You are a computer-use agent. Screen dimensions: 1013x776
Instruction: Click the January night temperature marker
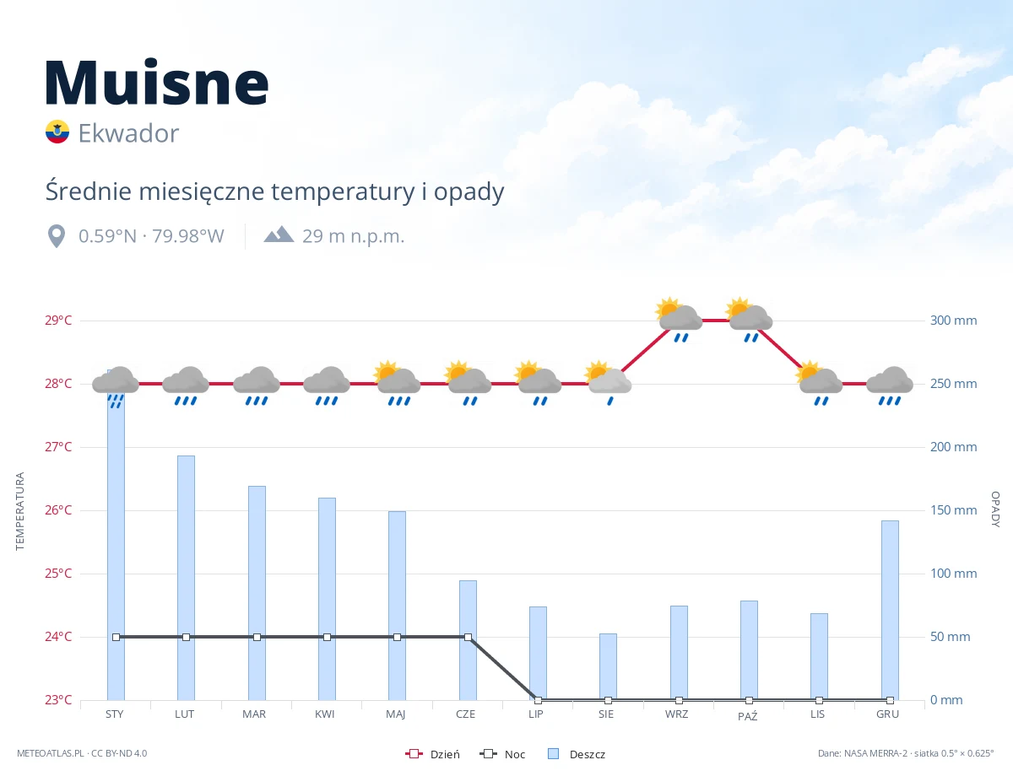(116, 637)
